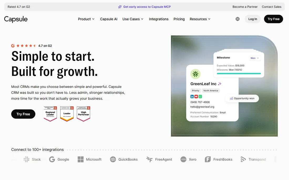This screenshot has height=180, width=289.
Task: Open the language globe selector
Action: pos(238,19)
